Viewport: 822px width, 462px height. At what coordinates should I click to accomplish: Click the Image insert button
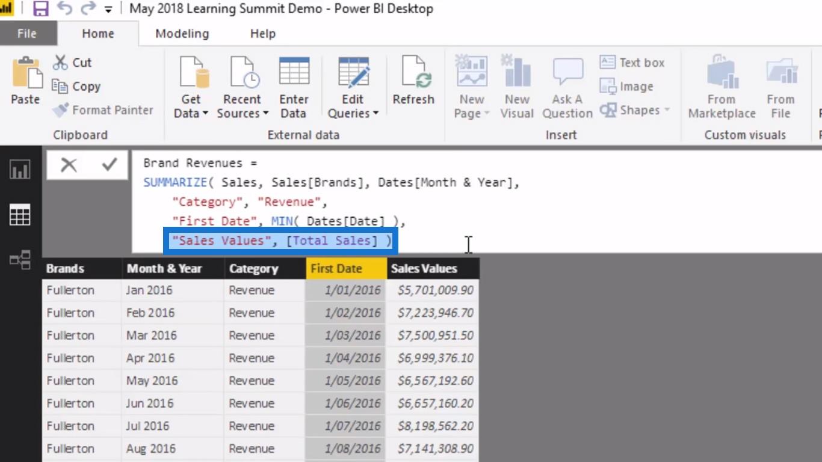pyautogui.click(x=626, y=87)
